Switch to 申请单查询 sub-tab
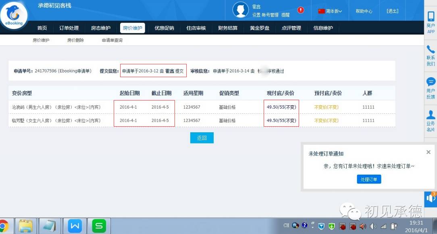This screenshot has width=437, height=234. [112, 40]
